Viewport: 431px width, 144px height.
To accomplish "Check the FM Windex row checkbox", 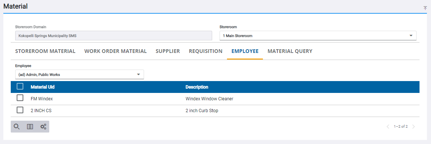I will [20, 98].
